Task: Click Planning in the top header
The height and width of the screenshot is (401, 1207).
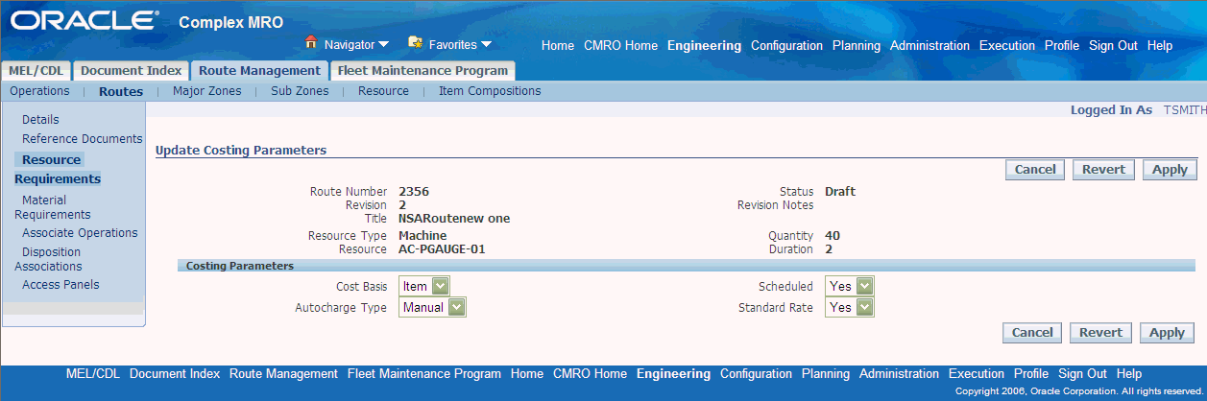Action: [x=857, y=46]
